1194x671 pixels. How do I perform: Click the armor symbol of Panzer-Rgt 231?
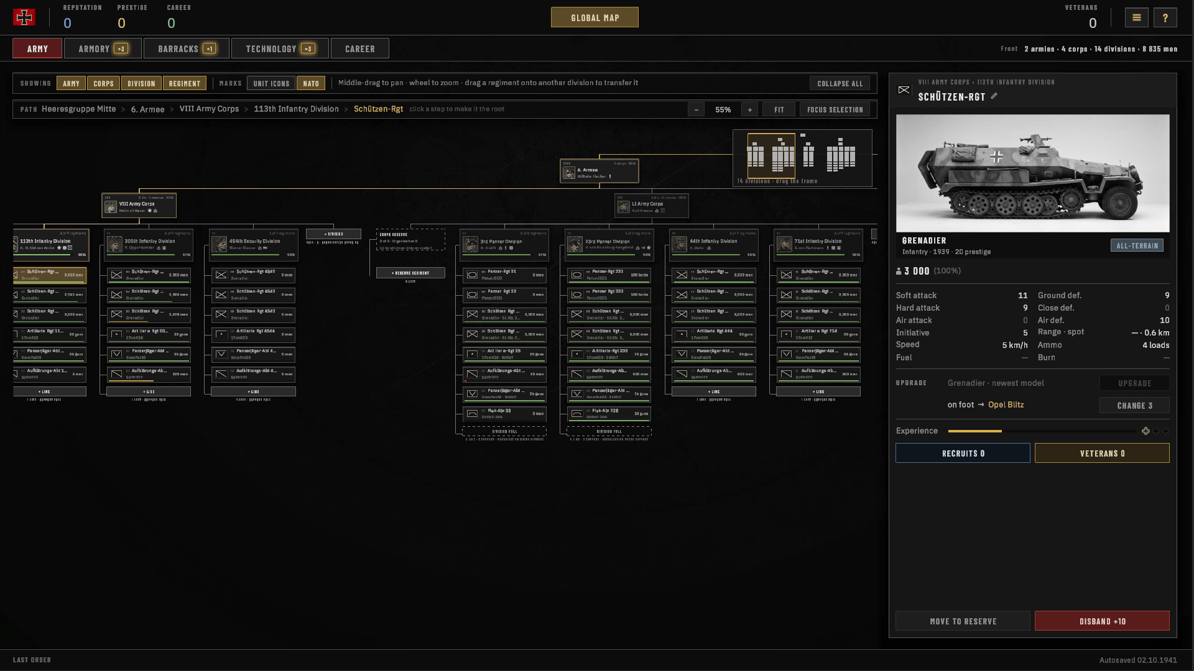pyautogui.click(x=576, y=275)
